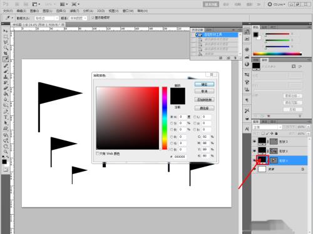
Task: Select the S saturation radio button
Action: 172,124
